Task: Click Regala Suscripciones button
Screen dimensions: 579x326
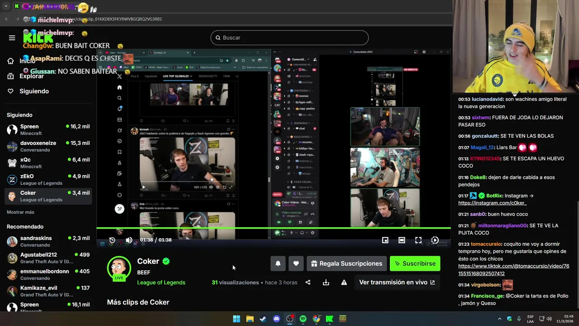Action: 346,264
